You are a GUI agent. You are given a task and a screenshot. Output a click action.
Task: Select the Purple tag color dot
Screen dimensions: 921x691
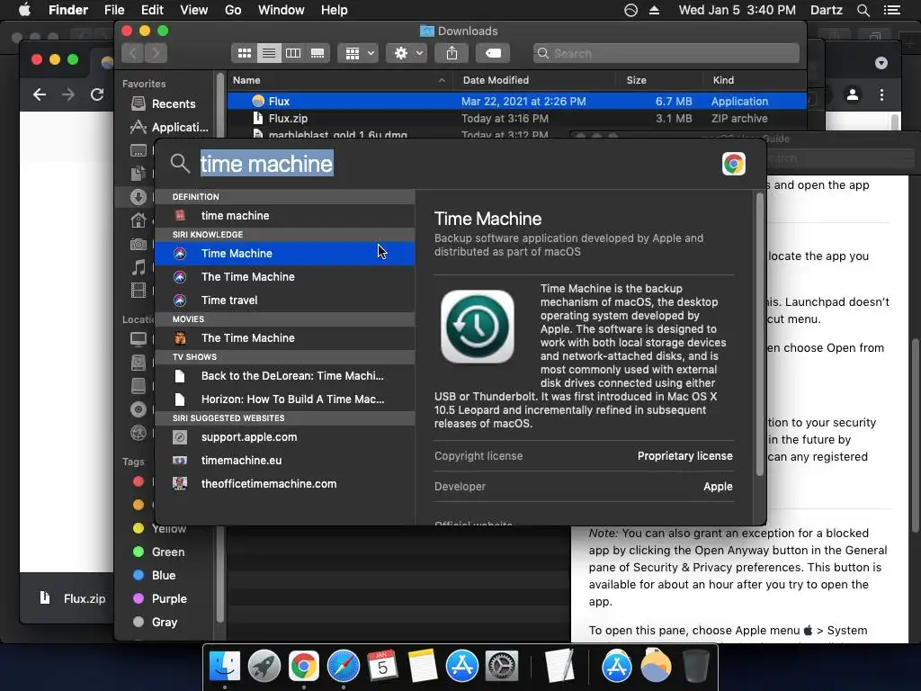(x=139, y=598)
